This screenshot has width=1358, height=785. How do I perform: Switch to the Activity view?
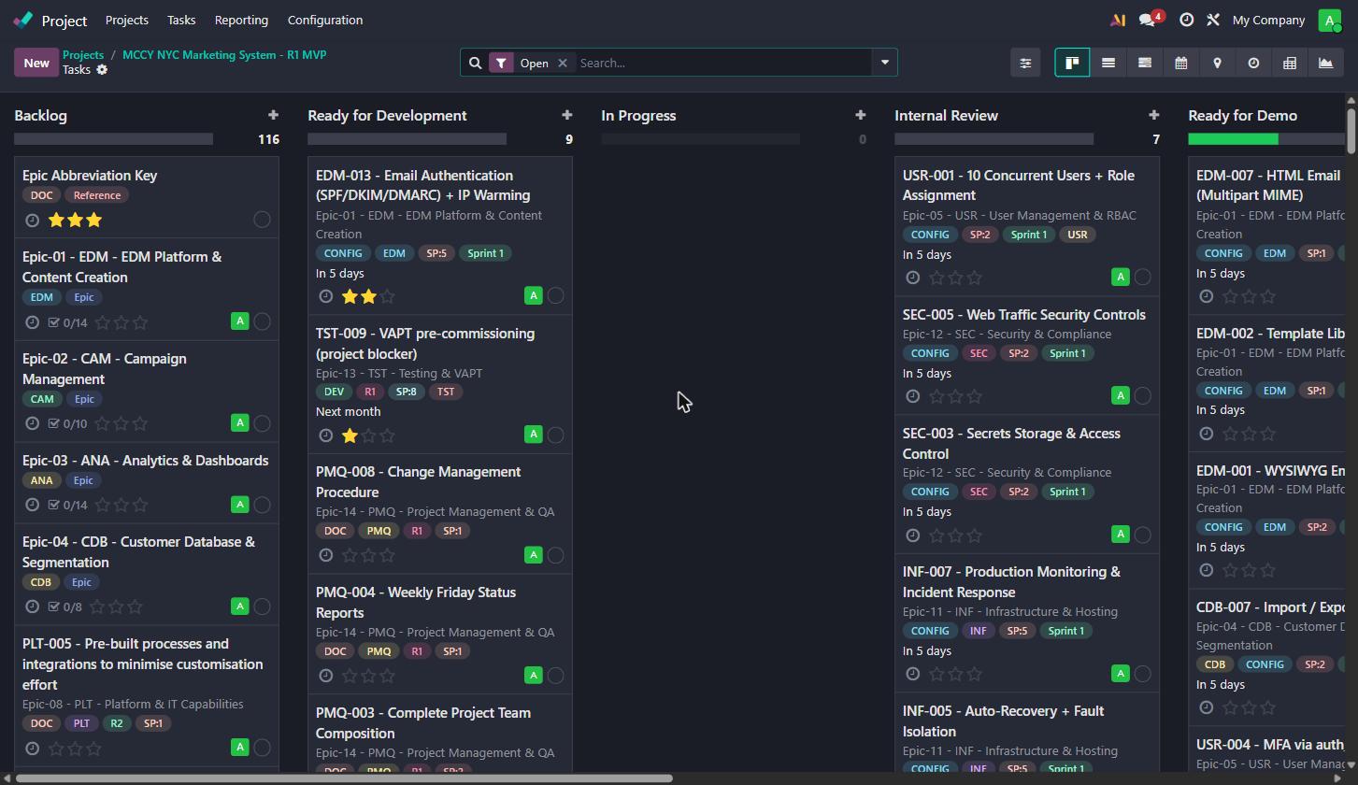1253,63
